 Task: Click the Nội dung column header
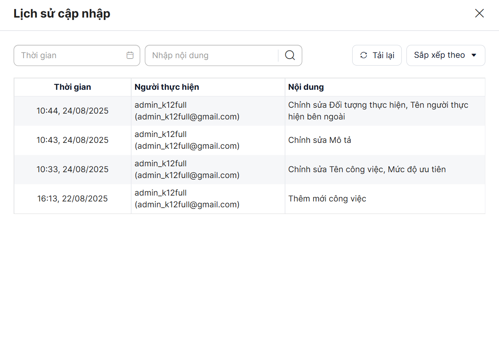pos(306,87)
